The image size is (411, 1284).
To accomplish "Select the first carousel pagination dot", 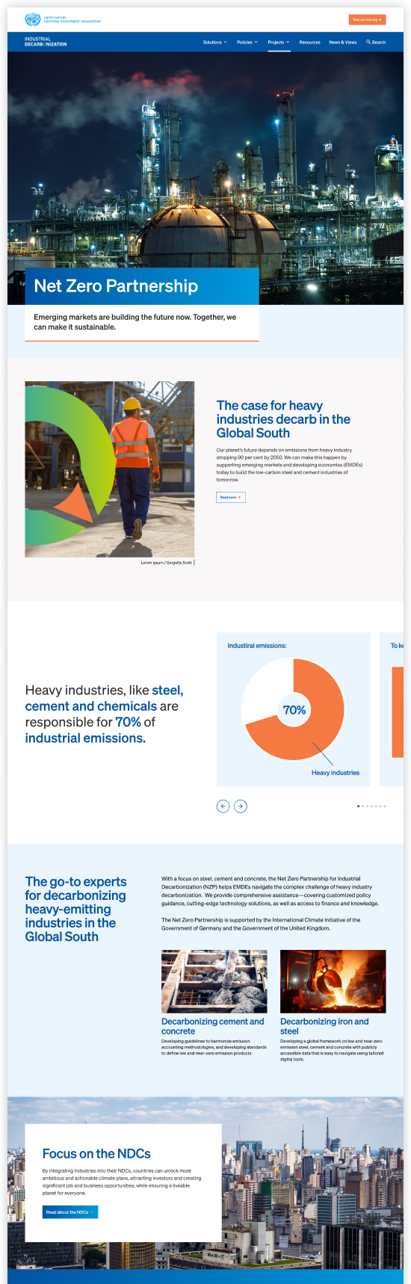I will coord(359,806).
